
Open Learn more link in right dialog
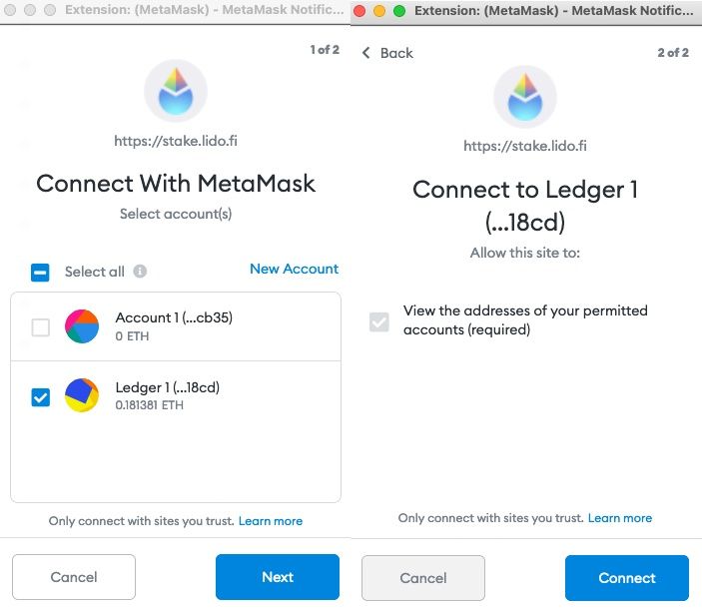(620, 518)
